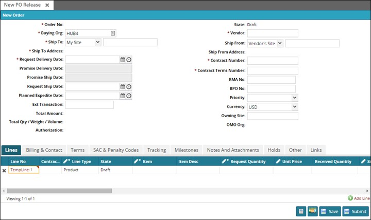
Task: Switch to the Milestones tab
Action: (186, 150)
